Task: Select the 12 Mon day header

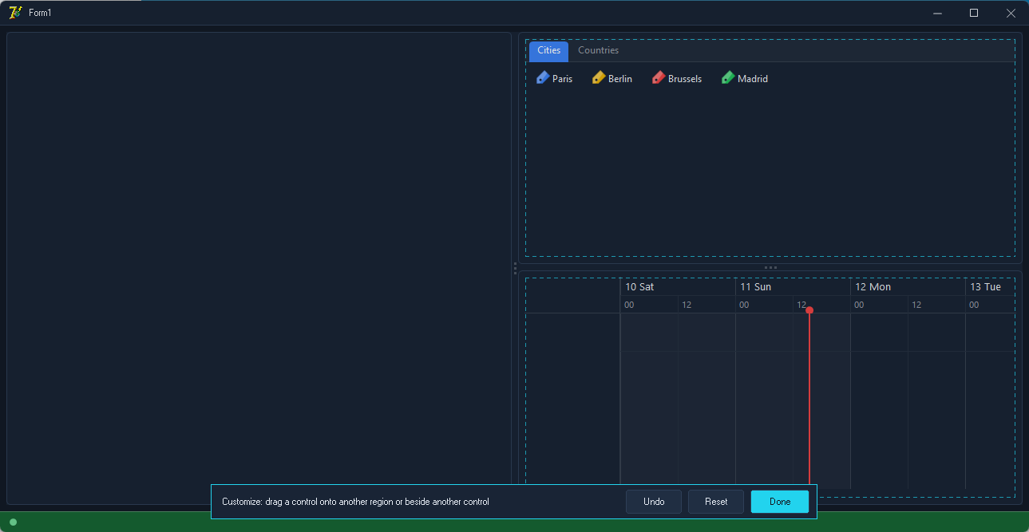Action: tap(908, 287)
